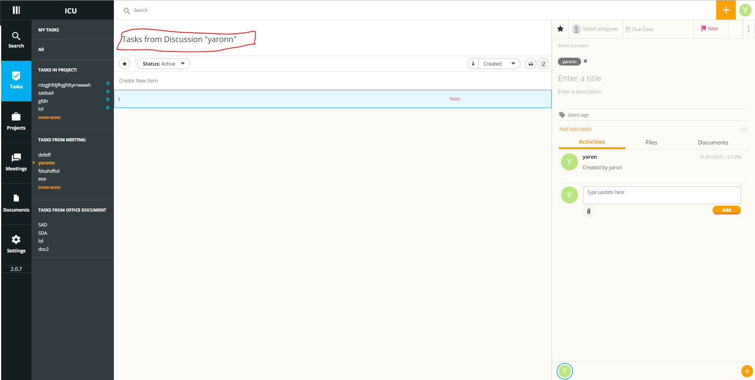The height and width of the screenshot is (380, 755).
Task: Select My Tasks in the sidebar
Action: pos(49,30)
